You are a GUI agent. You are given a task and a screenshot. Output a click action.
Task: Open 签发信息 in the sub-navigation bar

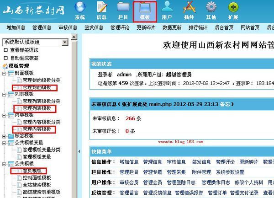(x=94, y=27)
